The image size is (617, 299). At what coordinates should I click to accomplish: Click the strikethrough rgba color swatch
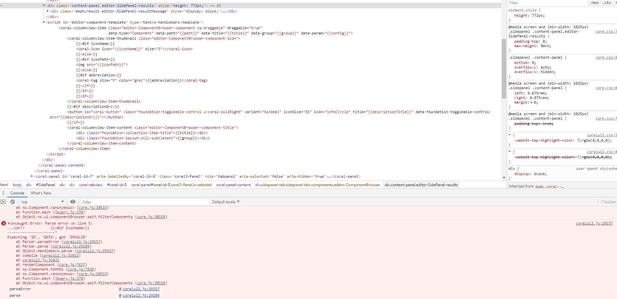pyautogui.click(x=579, y=157)
